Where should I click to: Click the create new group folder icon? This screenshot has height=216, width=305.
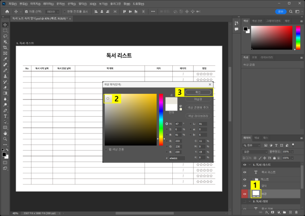[284, 212]
